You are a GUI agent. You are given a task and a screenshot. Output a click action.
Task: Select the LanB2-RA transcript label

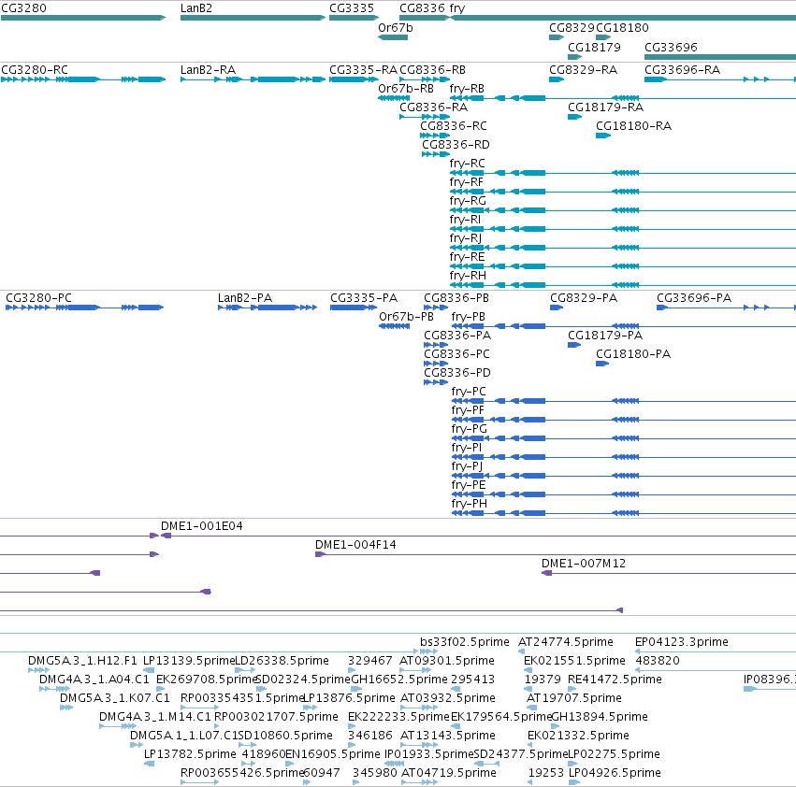pos(208,69)
